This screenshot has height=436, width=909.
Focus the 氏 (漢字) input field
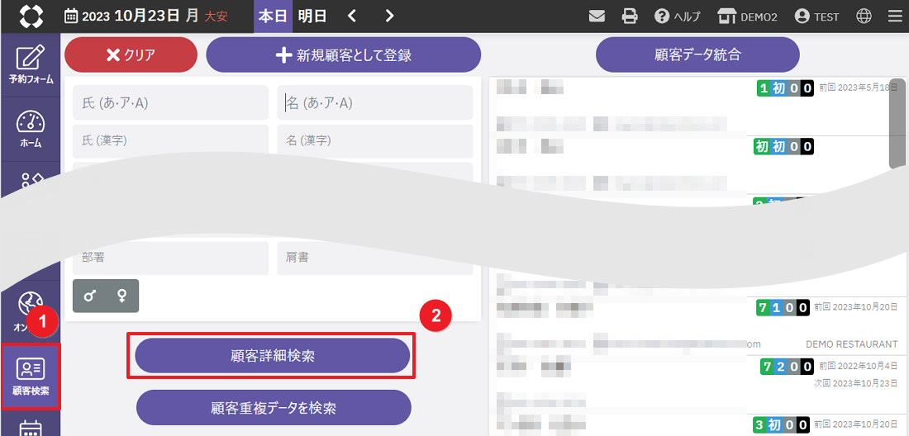170,141
